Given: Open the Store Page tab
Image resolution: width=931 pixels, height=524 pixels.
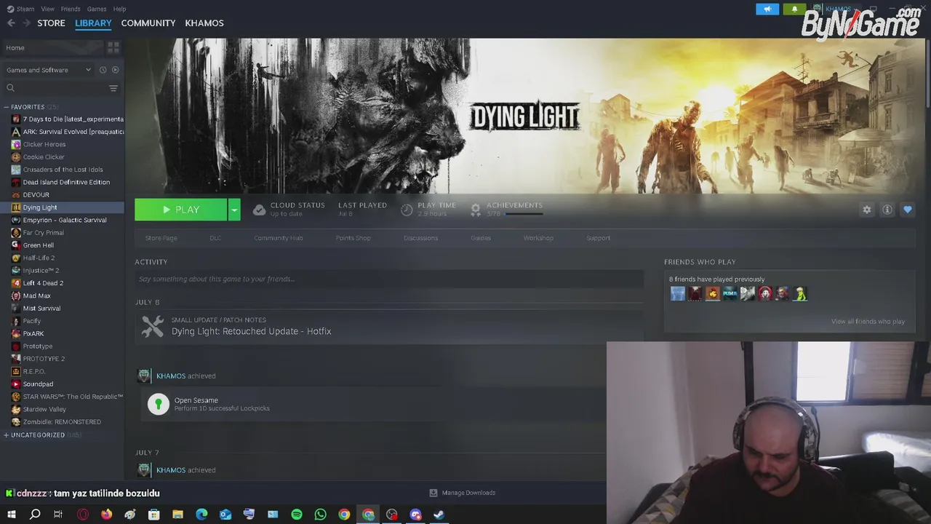Looking at the screenshot, I should pos(161,238).
